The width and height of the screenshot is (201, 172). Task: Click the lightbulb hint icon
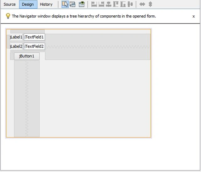(x=8, y=16)
